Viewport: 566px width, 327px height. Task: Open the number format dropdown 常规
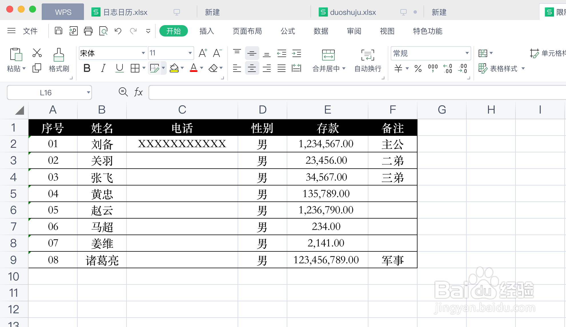(x=467, y=53)
